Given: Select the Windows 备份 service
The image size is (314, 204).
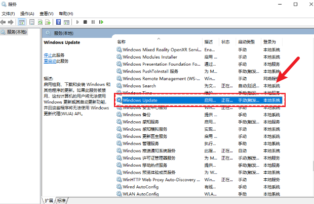Looking at the screenshot, I should [x=200, y=115].
